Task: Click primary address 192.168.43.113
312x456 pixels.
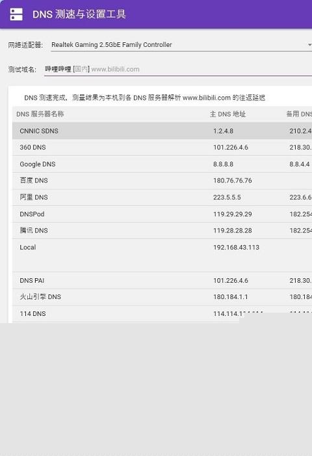Action: point(236,247)
